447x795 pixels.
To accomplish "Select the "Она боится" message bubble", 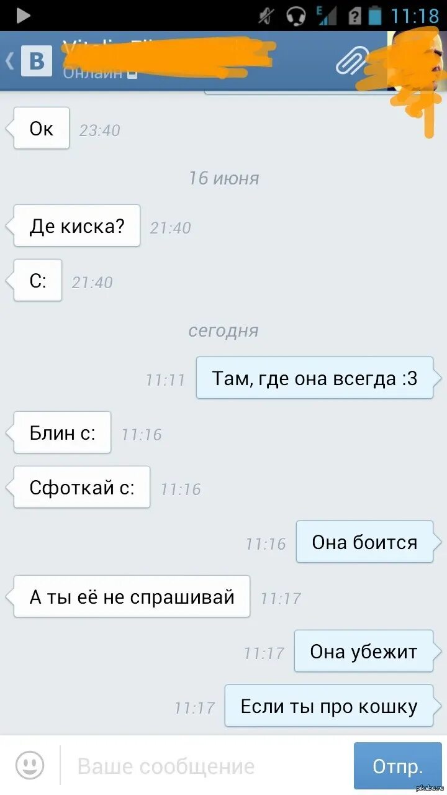I will (364, 542).
